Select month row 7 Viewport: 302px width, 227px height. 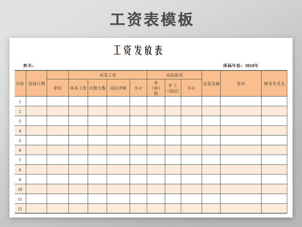[x=151, y=160]
